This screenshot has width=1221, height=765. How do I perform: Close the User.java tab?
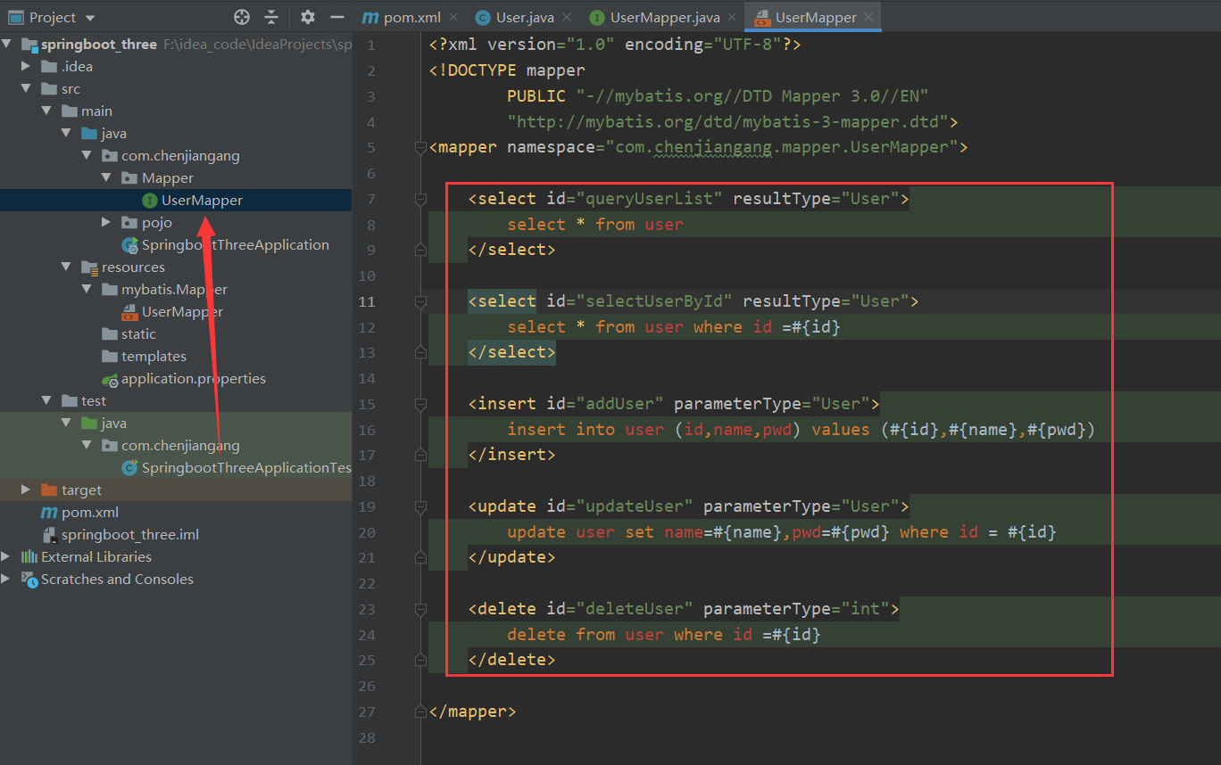567,17
